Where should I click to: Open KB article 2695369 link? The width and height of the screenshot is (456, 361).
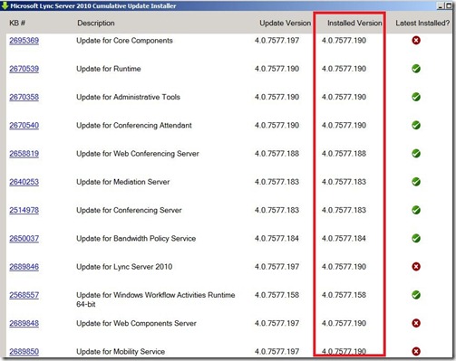[x=24, y=41]
